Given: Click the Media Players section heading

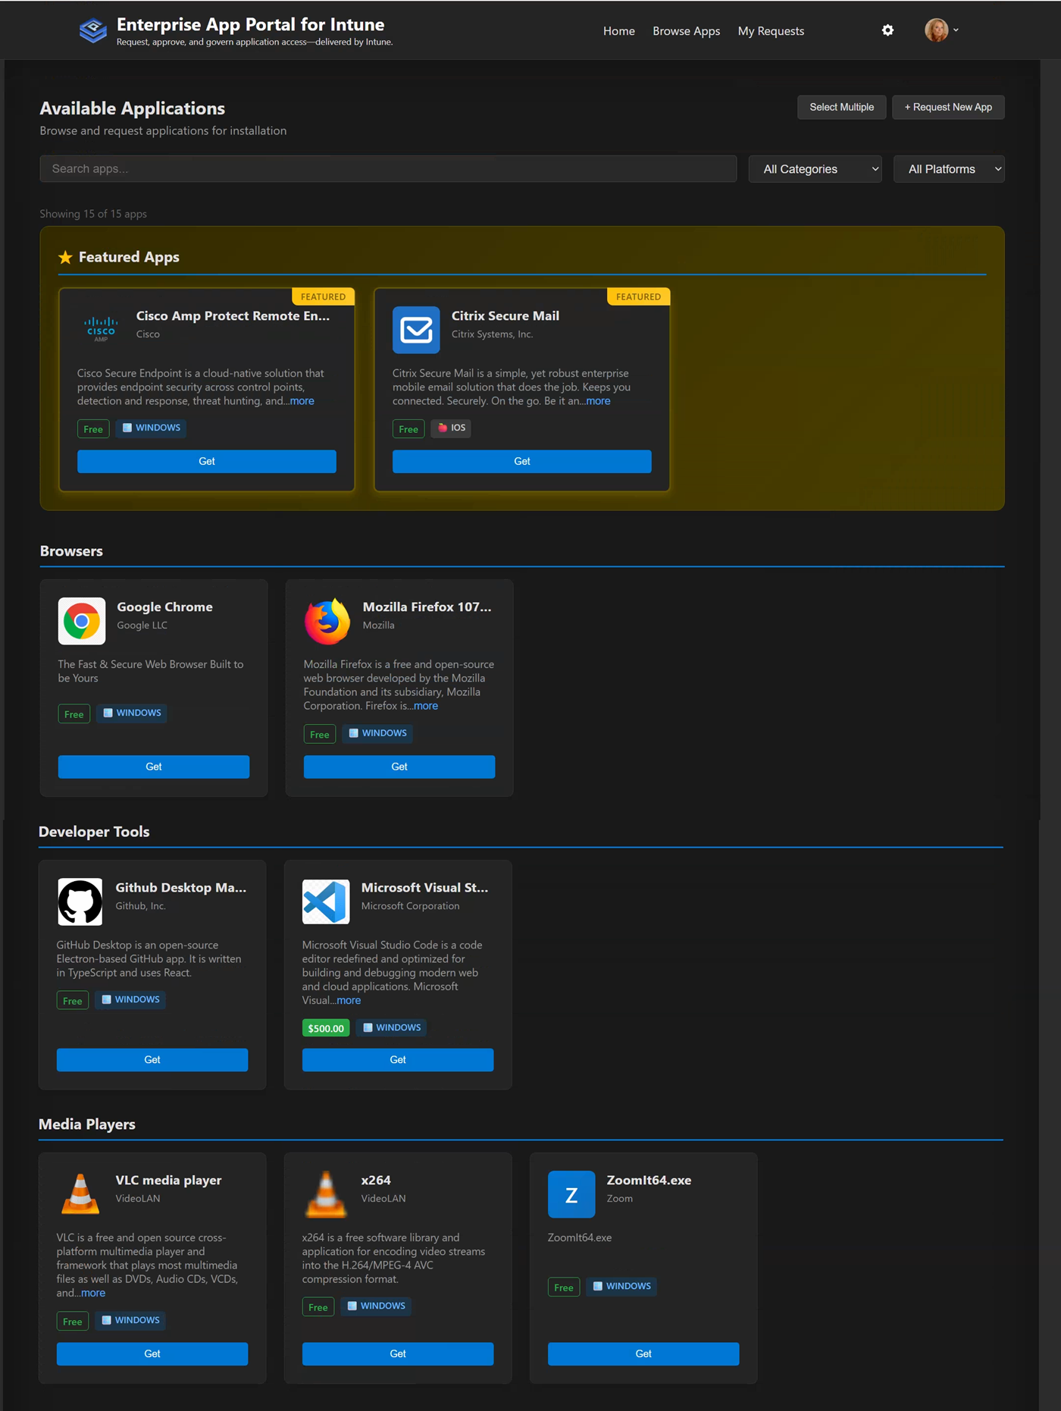Looking at the screenshot, I should point(87,1124).
